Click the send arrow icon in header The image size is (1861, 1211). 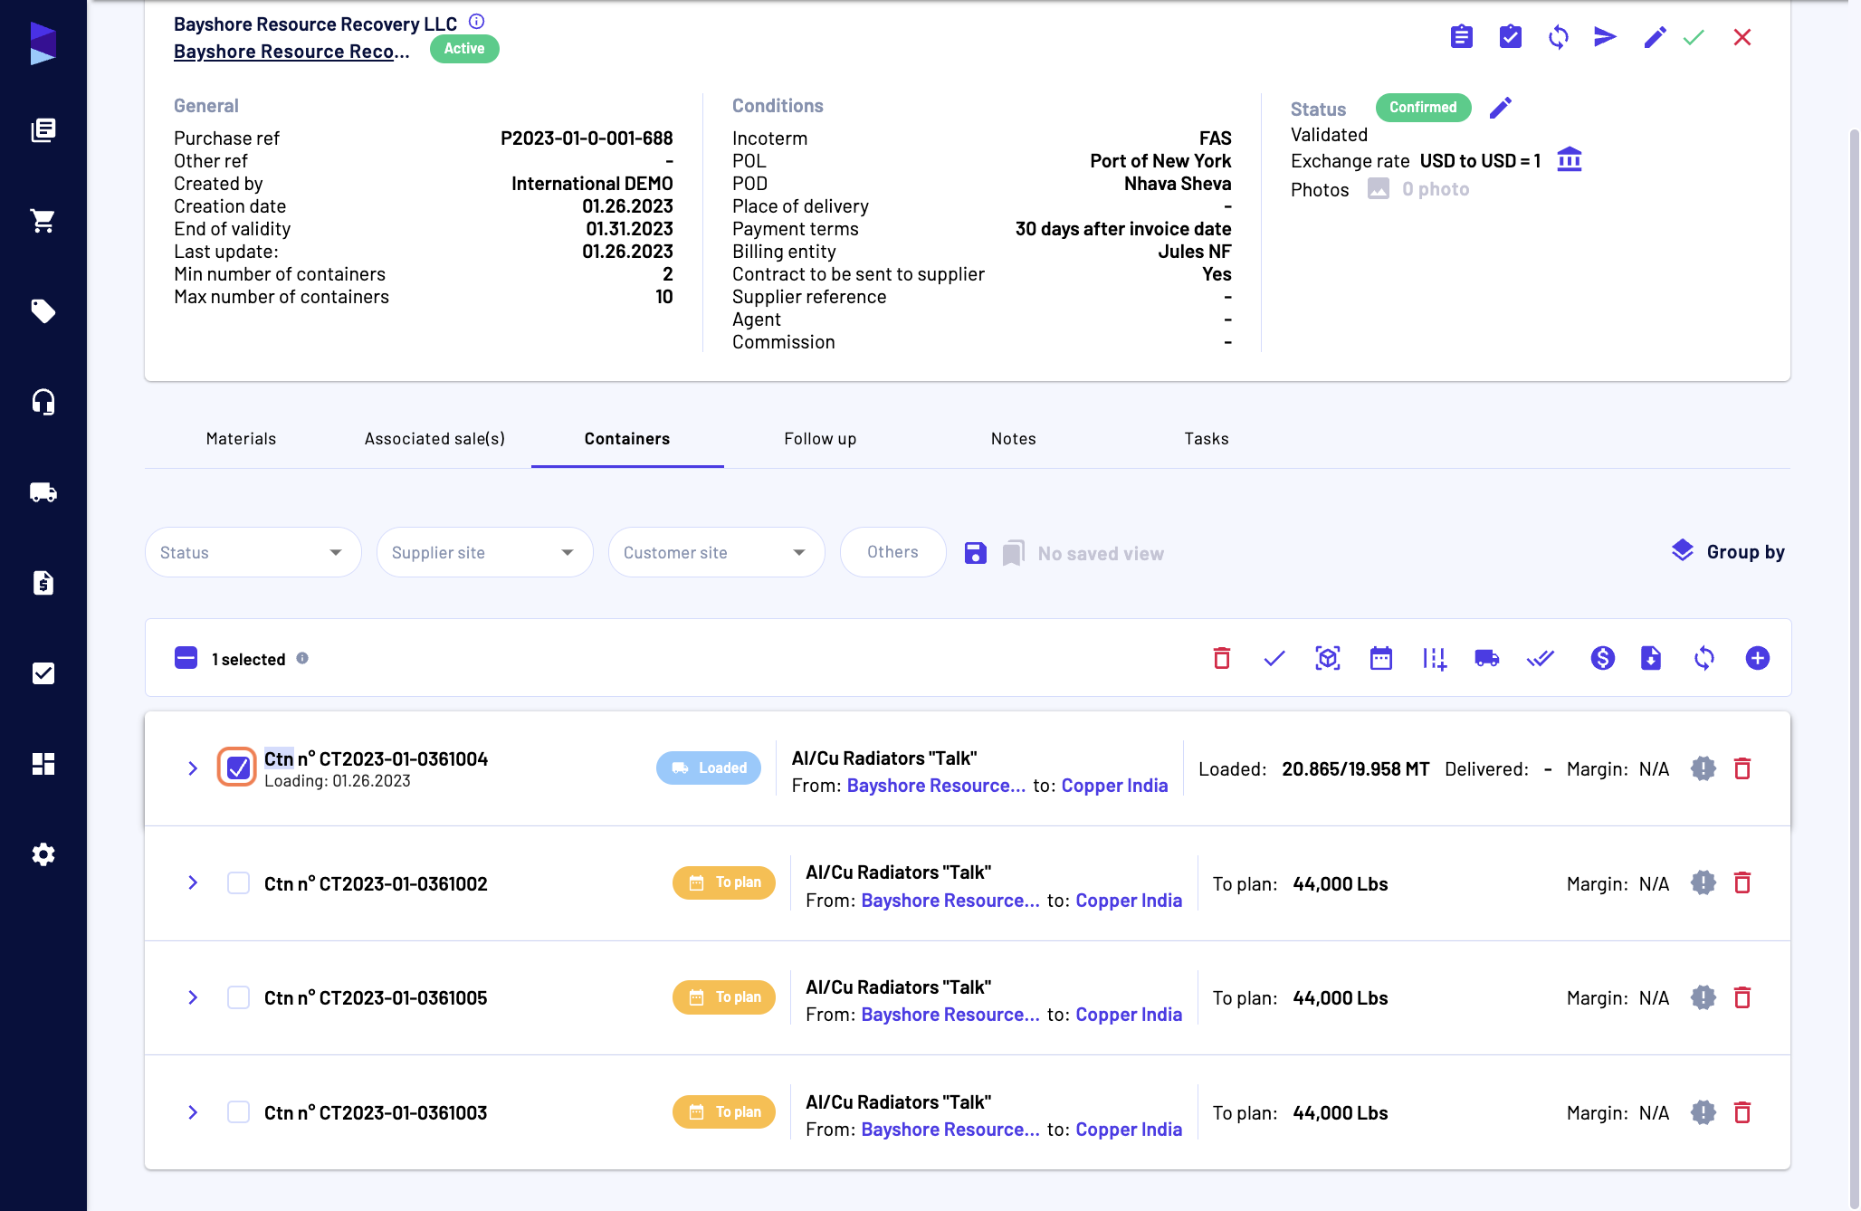(1605, 37)
